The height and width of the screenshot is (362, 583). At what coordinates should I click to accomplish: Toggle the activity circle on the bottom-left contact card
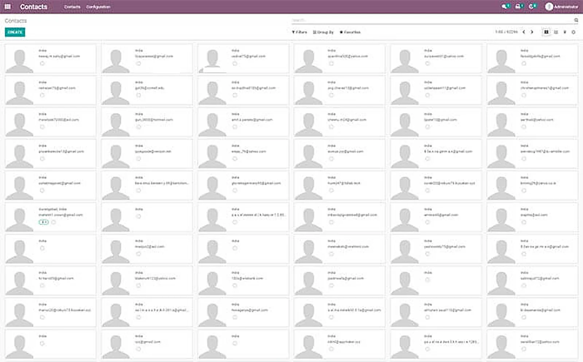click(42, 343)
